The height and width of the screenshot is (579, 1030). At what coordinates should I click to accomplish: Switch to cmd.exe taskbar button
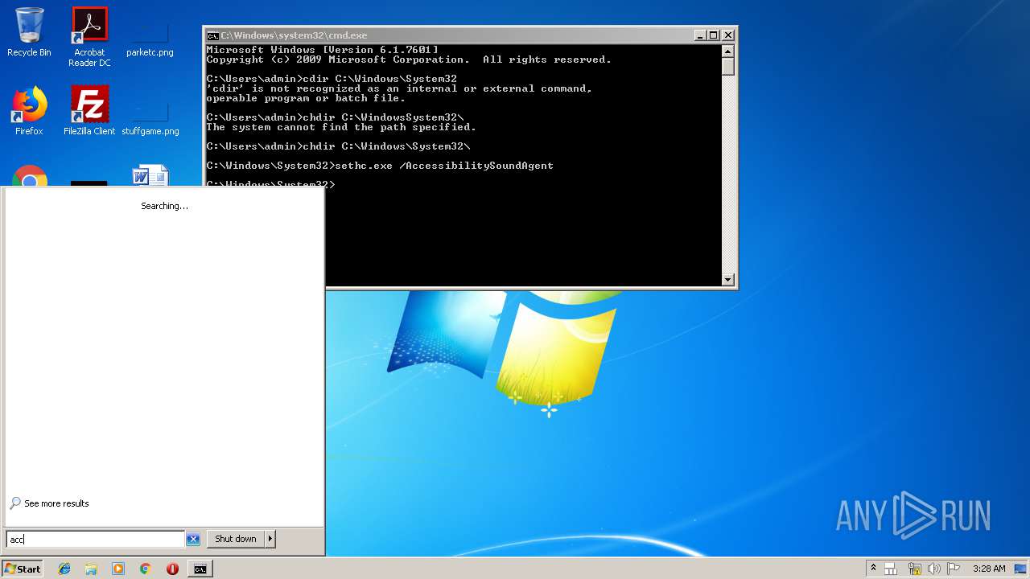pos(200,569)
